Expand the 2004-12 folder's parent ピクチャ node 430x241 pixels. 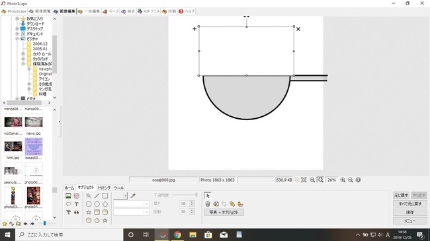pos(17,39)
